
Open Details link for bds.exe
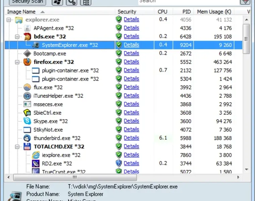[x=131, y=36]
